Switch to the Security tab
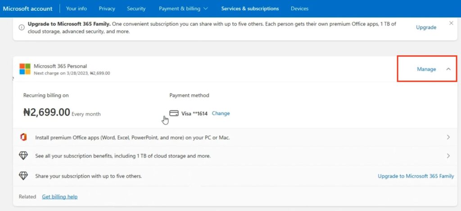461x211 pixels. pos(136,9)
